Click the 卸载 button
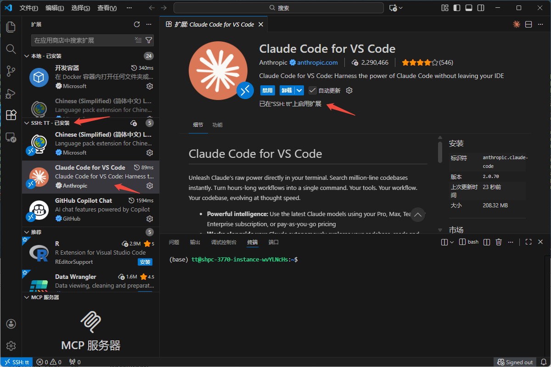Image resolution: width=551 pixels, height=367 pixels. (287, 90)
